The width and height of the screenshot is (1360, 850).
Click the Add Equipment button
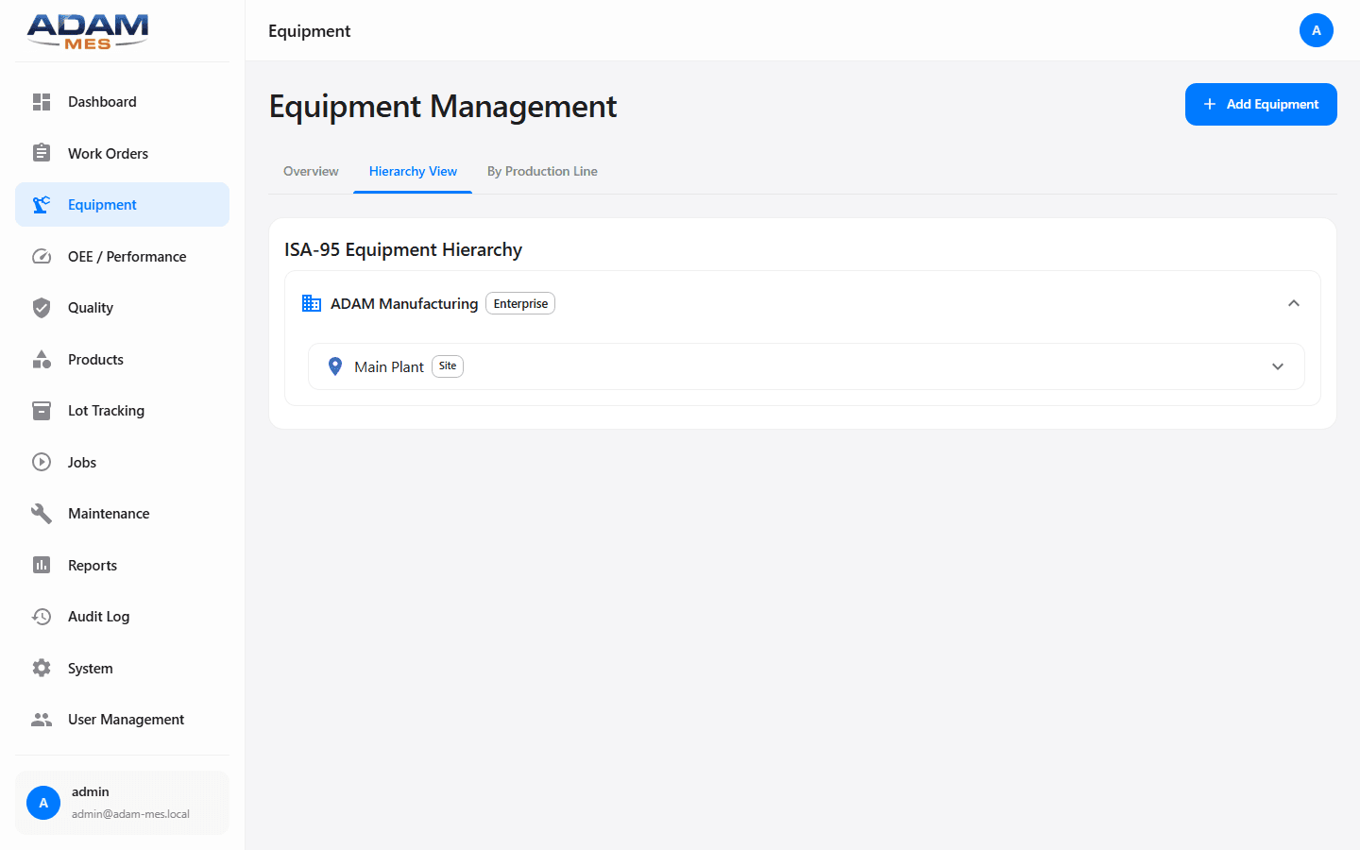point(1261,104)
